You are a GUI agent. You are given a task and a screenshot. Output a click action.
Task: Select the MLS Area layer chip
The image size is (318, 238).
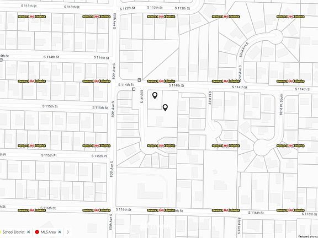[48, 232]
